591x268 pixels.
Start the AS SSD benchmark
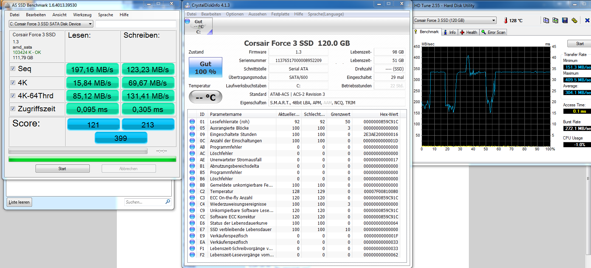[x=62, y=169]
